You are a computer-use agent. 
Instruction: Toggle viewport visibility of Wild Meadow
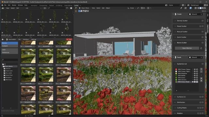195,73
